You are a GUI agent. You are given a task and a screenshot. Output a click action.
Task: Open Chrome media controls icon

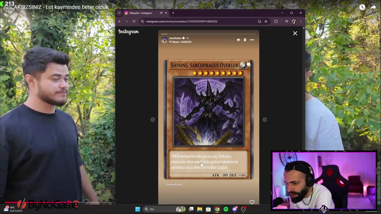pos(286,21)
